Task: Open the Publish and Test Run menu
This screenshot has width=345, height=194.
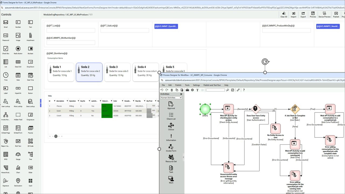Action: pos(212,85)
